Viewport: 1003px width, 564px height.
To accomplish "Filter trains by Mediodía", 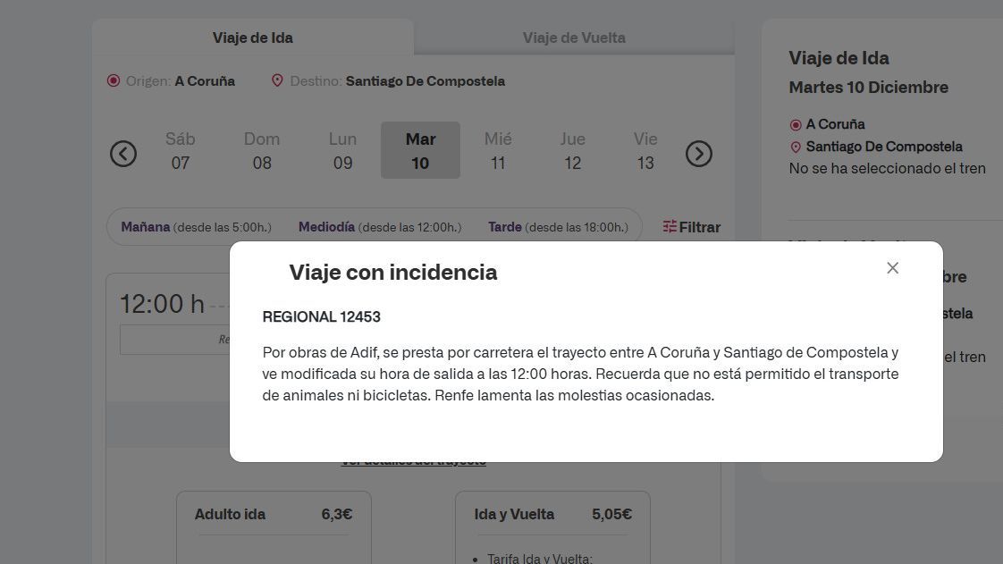I will tap(380, 227).
